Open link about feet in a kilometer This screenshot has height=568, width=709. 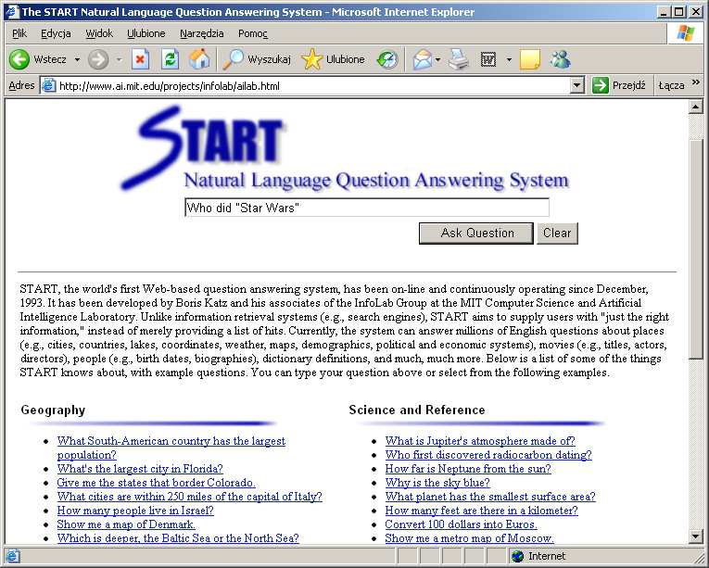481,511
